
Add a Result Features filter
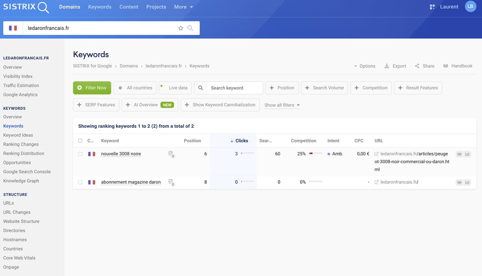click(x=418, y=88)
